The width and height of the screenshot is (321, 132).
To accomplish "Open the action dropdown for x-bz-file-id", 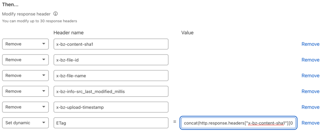I will point(25,60).
